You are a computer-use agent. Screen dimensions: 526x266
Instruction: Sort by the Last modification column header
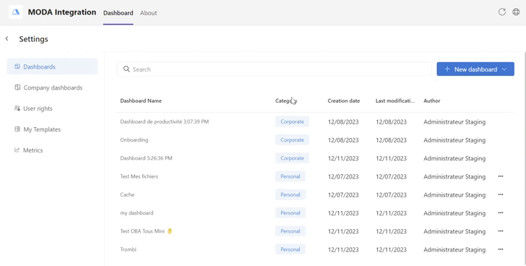pos(394,100)
